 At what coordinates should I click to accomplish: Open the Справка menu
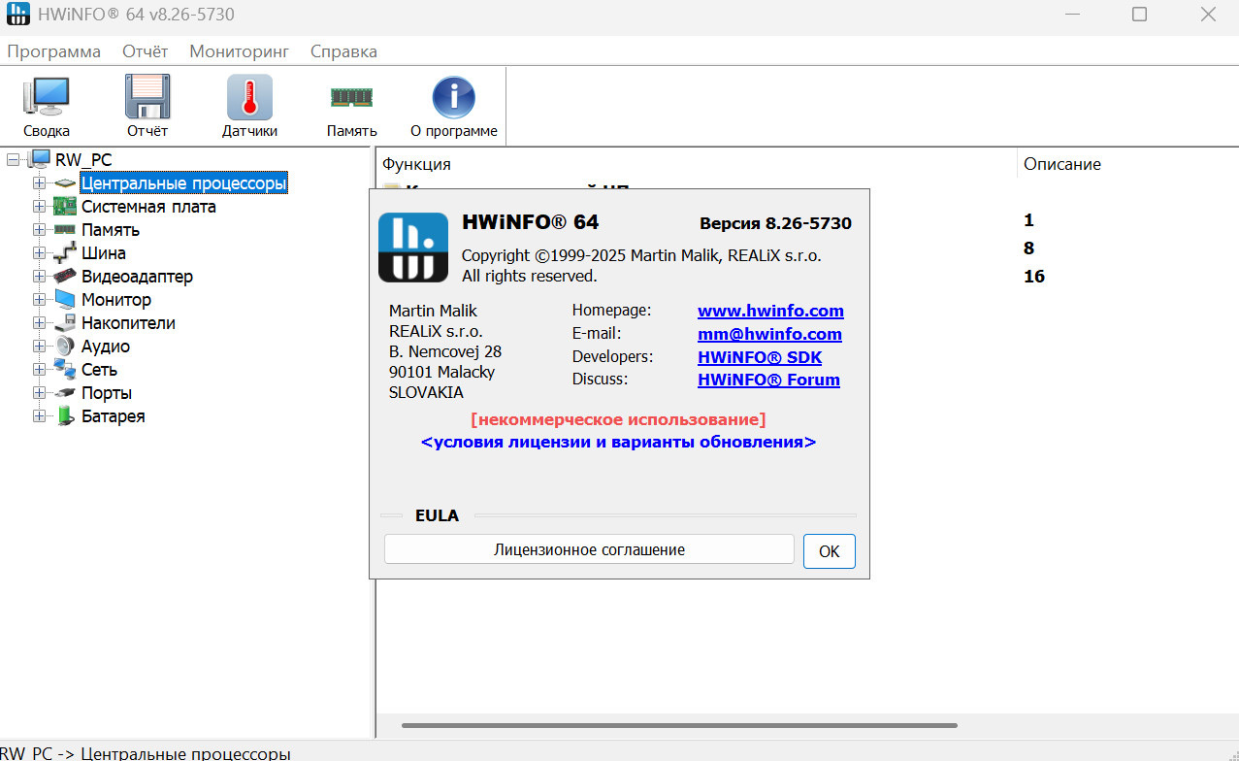click(343, 51)
